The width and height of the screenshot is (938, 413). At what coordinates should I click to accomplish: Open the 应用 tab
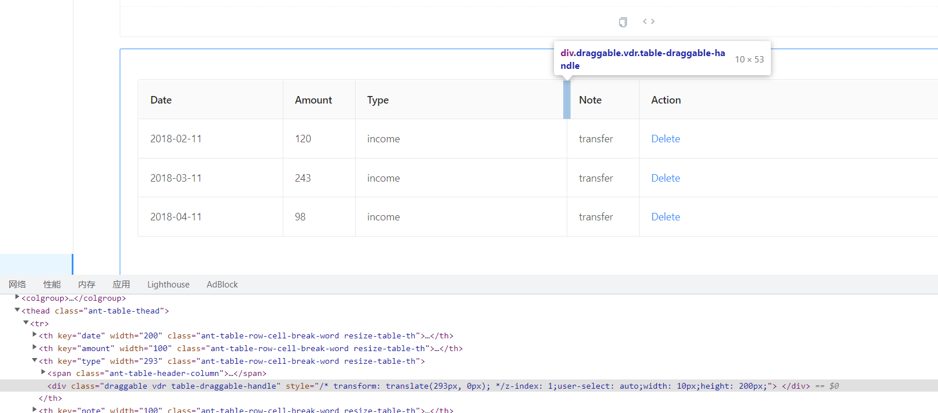[121, 285]
